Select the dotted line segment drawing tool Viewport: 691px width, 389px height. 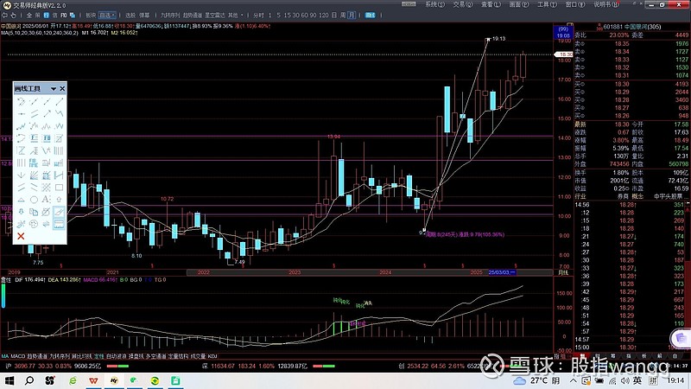tap(34, 101)
